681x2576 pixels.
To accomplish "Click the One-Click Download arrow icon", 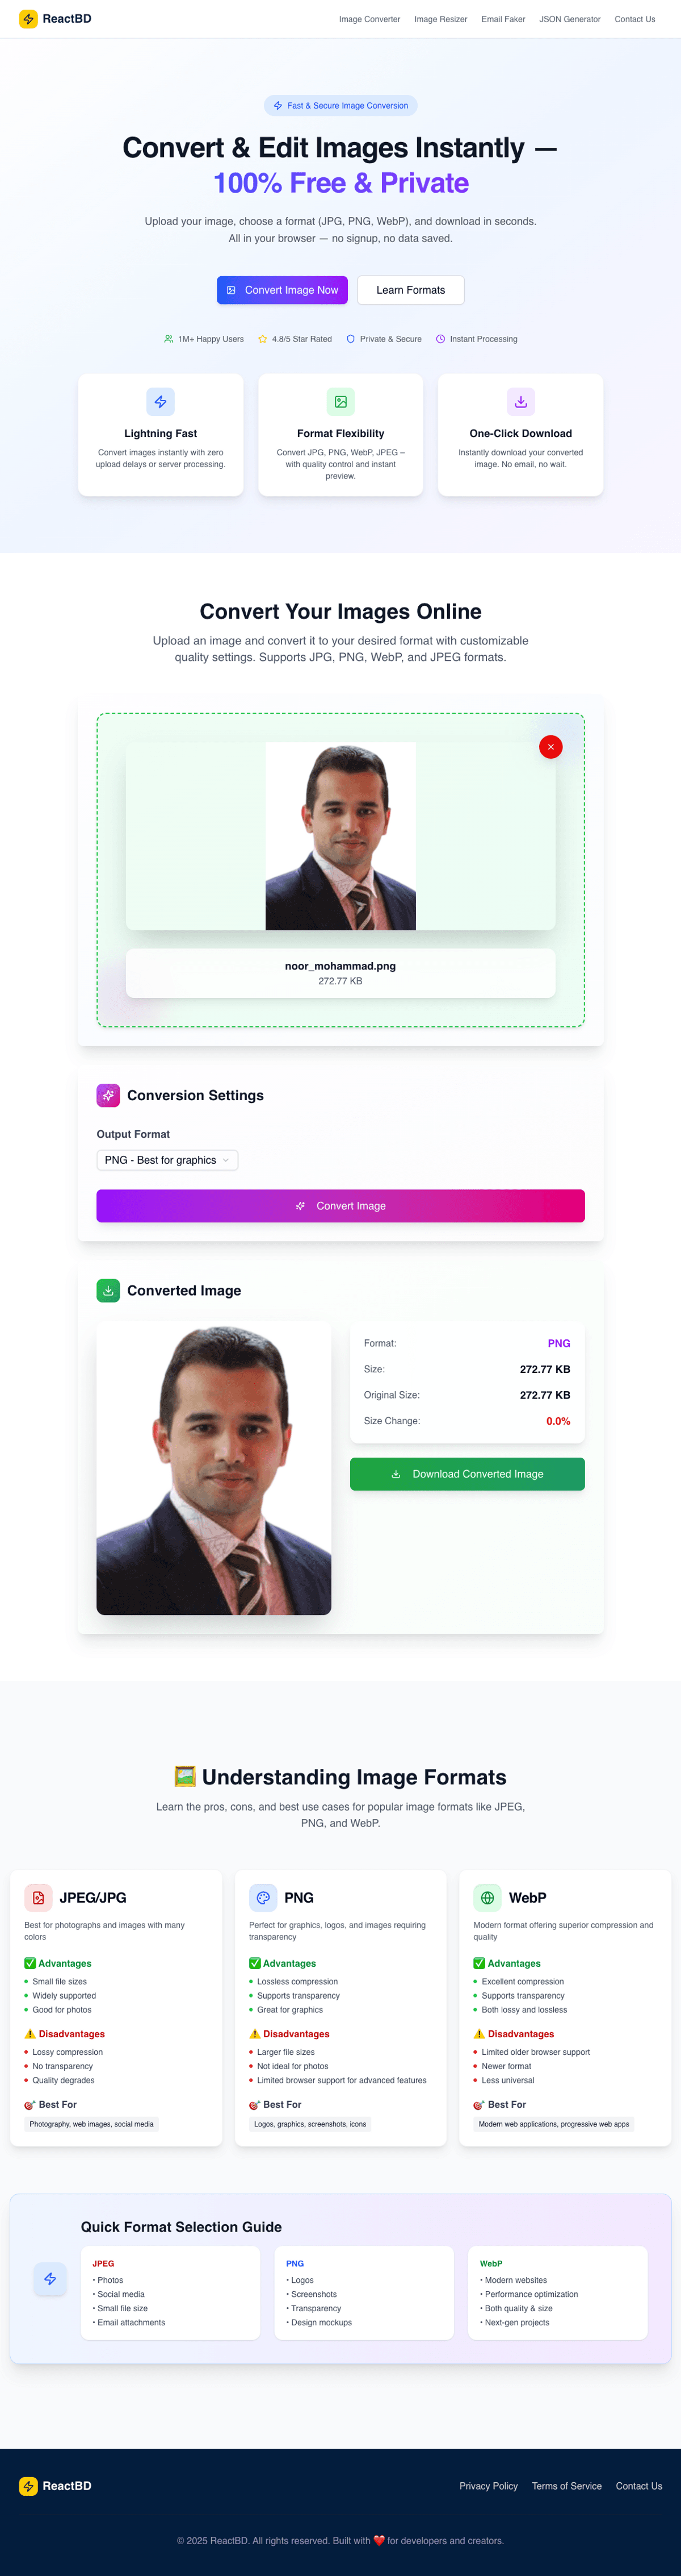I will (x=520, y=402).
